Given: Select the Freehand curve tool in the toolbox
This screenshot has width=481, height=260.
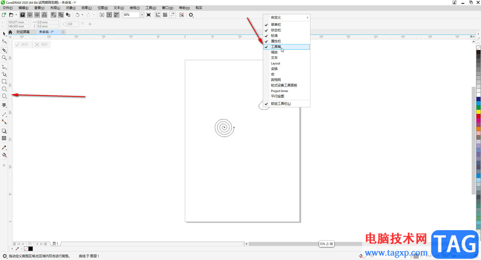Looking at the screenshot, I should coord(4,67).
